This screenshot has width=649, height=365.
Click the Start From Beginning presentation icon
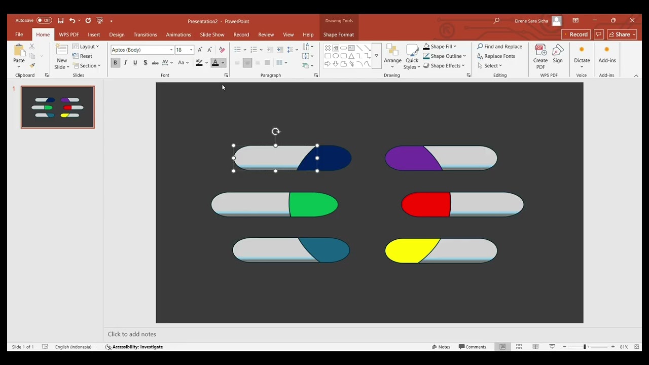(99, 21)
